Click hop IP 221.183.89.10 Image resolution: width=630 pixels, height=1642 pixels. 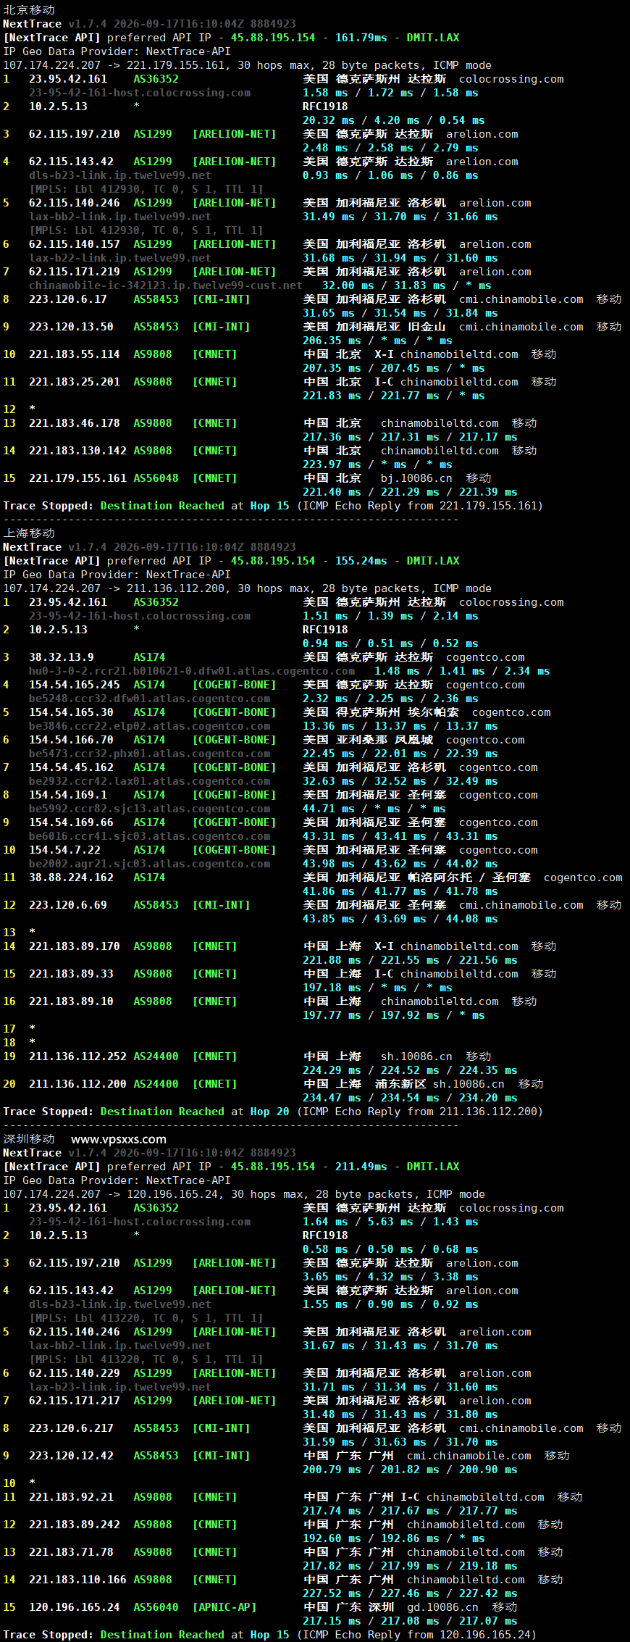point(71,1001)
